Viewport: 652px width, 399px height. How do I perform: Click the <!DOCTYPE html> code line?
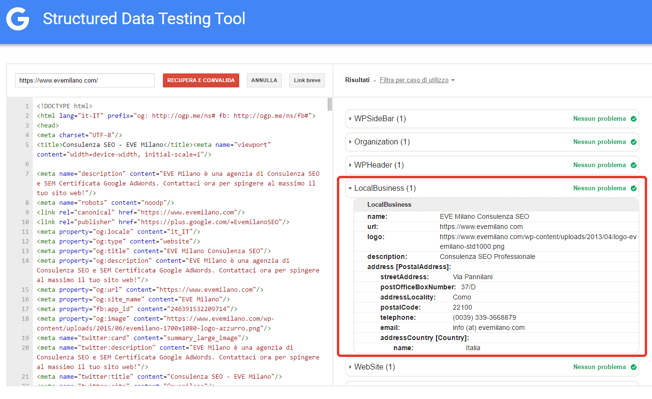tap(65, 106)
